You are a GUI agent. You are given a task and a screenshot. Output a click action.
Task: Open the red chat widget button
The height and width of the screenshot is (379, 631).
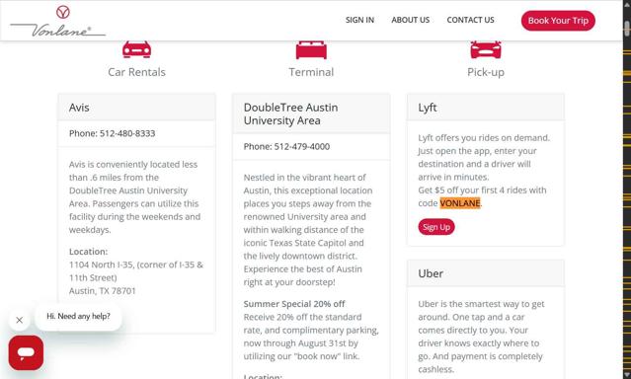[x=26, y=353]
